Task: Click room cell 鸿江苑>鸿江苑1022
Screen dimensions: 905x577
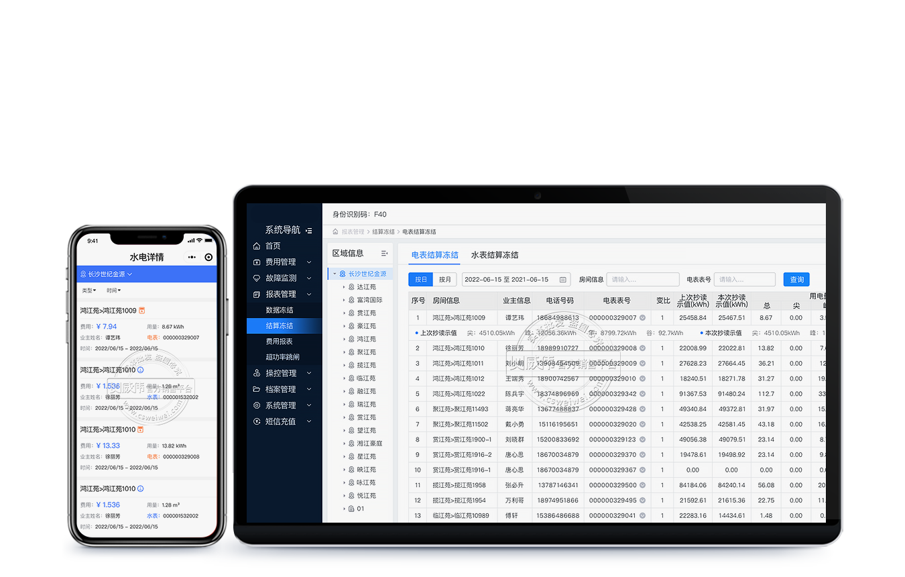Action: pos(459,394)
